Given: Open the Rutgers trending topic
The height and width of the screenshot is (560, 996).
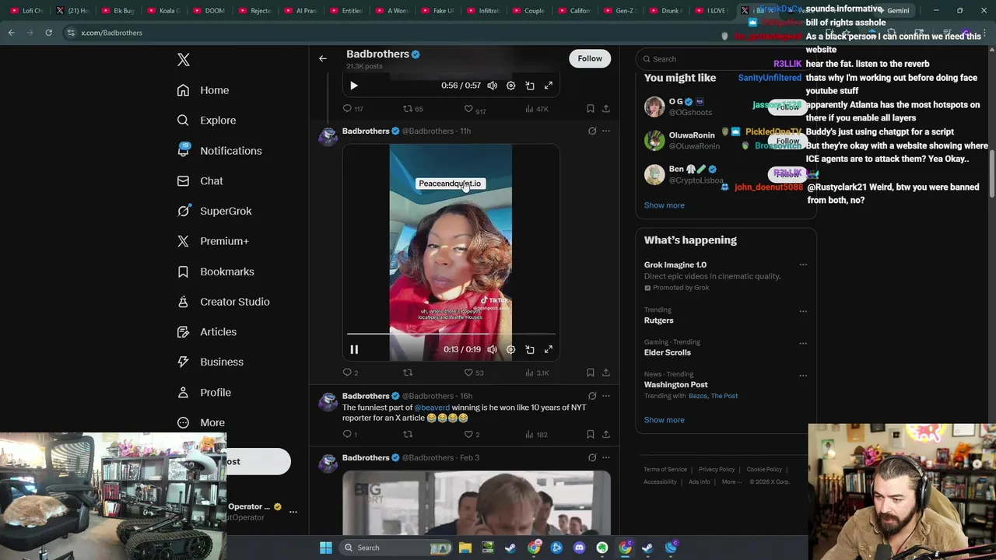Looking at the screenshot, I should pyautogui.click(x=659, y=320).
